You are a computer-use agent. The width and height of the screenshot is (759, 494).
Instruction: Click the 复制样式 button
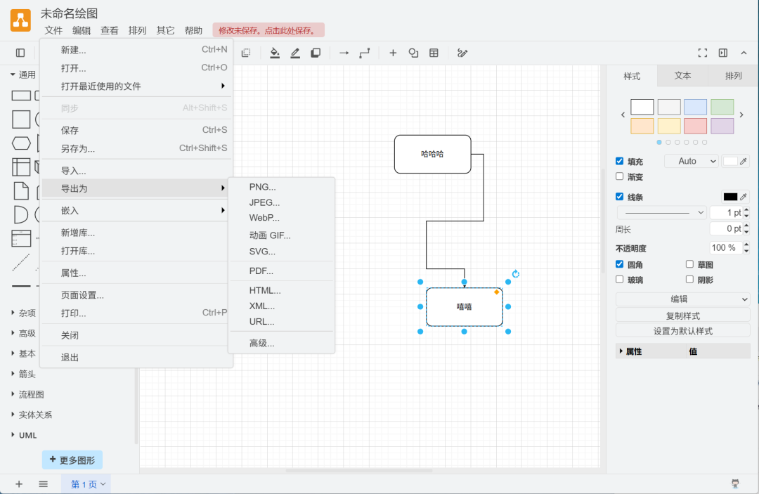tap(682, 316)
